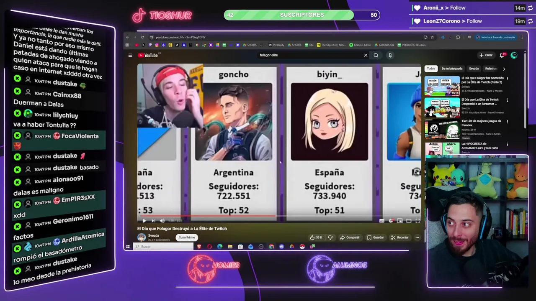Viewport: 536px width, 301px height.
Task: Click the Windows taskbar Buscar search box
Action: click(163, 247)
